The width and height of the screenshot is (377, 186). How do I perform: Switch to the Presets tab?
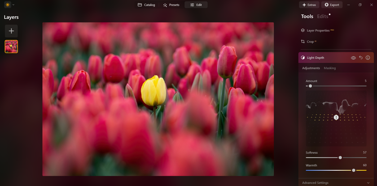point(171,5)
